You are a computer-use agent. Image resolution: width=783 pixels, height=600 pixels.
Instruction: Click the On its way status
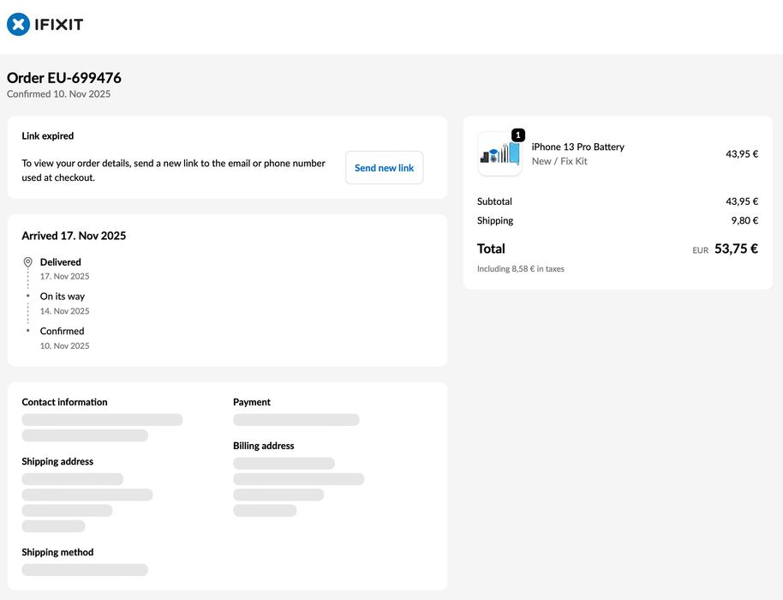(x=63, y=297)
